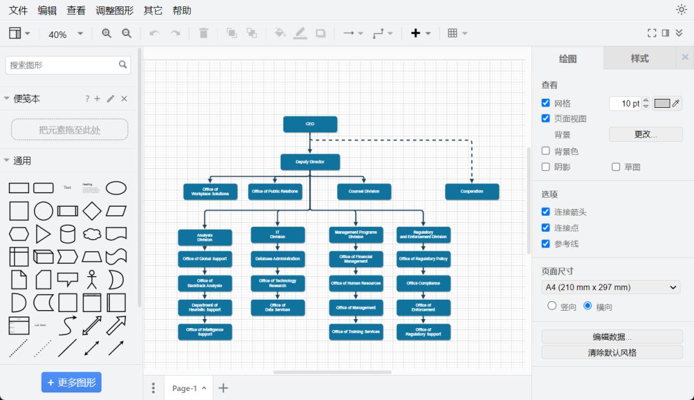694x400 pixels.
Task: Open the A4 page size dropdown
Action: [610, 287]
